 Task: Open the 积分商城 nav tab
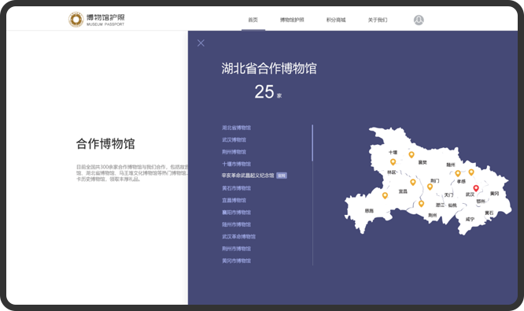point(336,20)
